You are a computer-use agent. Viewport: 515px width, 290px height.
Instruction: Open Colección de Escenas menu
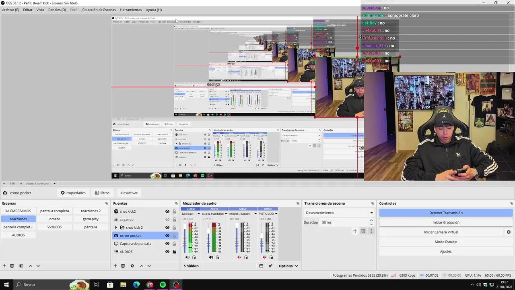point(99,10)
